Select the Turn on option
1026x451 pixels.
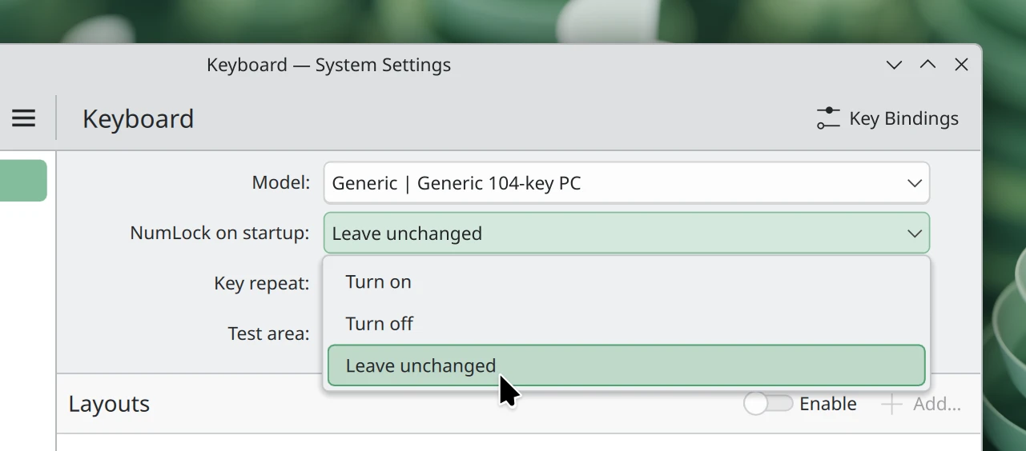pyautogui.click(x=378, y=282)
